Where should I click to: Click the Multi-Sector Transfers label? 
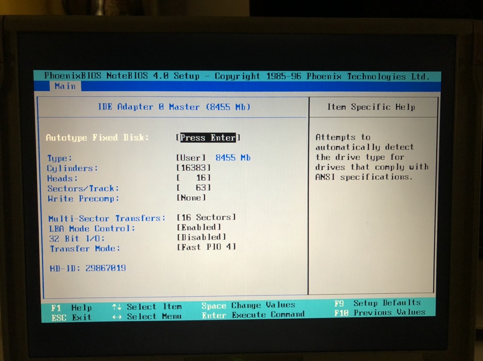click(x=107, y=218)
